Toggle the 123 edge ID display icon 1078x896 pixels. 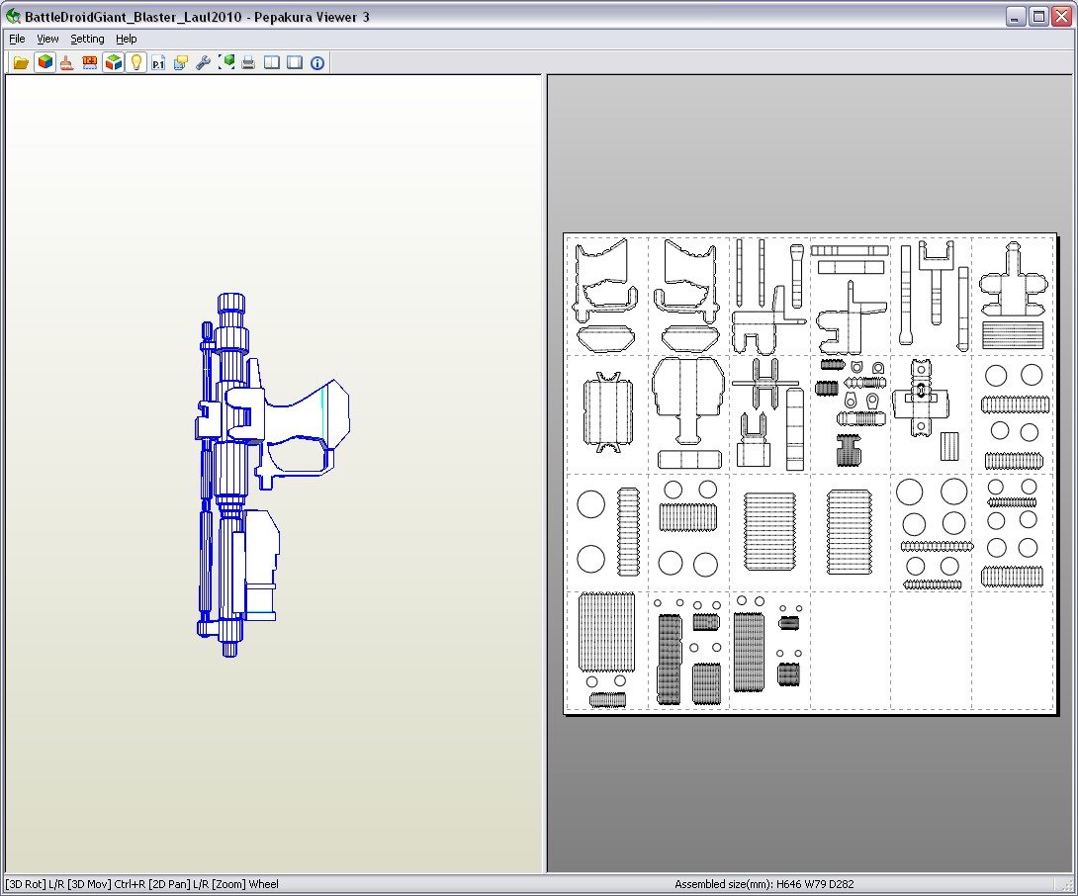coord(90,62)
